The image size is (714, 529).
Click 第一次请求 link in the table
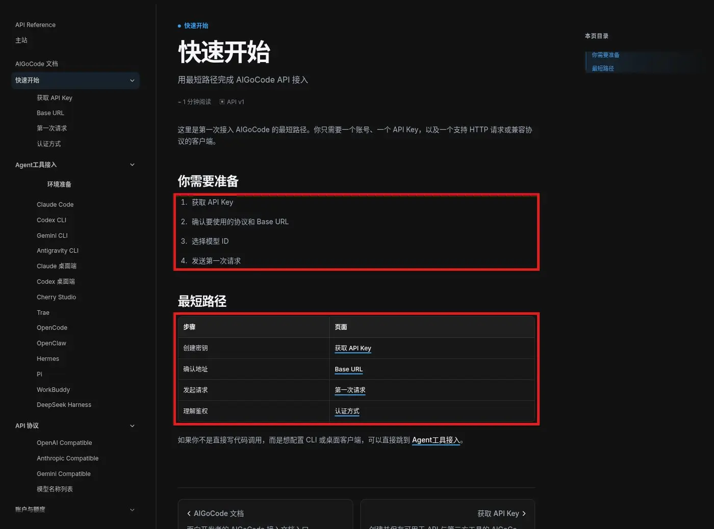350,390
